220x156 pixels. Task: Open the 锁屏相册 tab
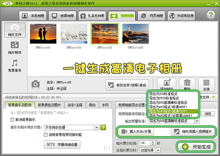click(x=62, y=16)
